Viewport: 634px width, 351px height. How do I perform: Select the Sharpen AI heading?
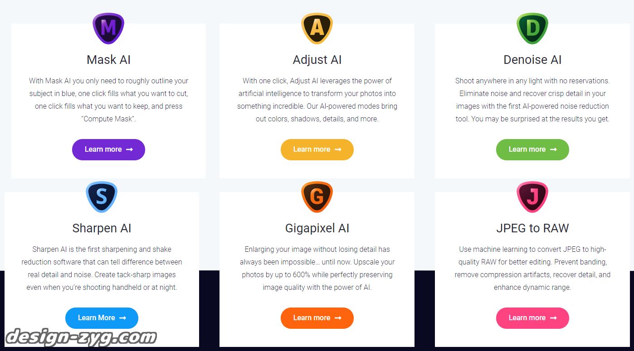[x=102, y=228]
